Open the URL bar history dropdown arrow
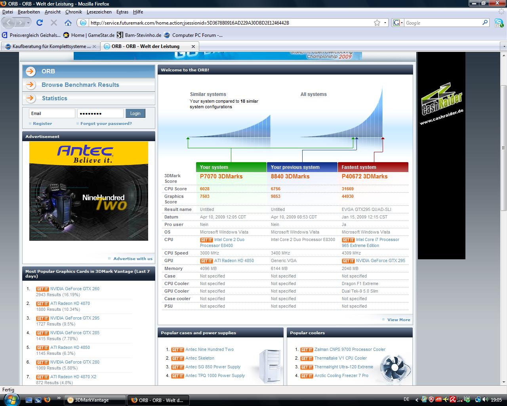This screenshot has height=406, width=507. (x=385, y=23)
